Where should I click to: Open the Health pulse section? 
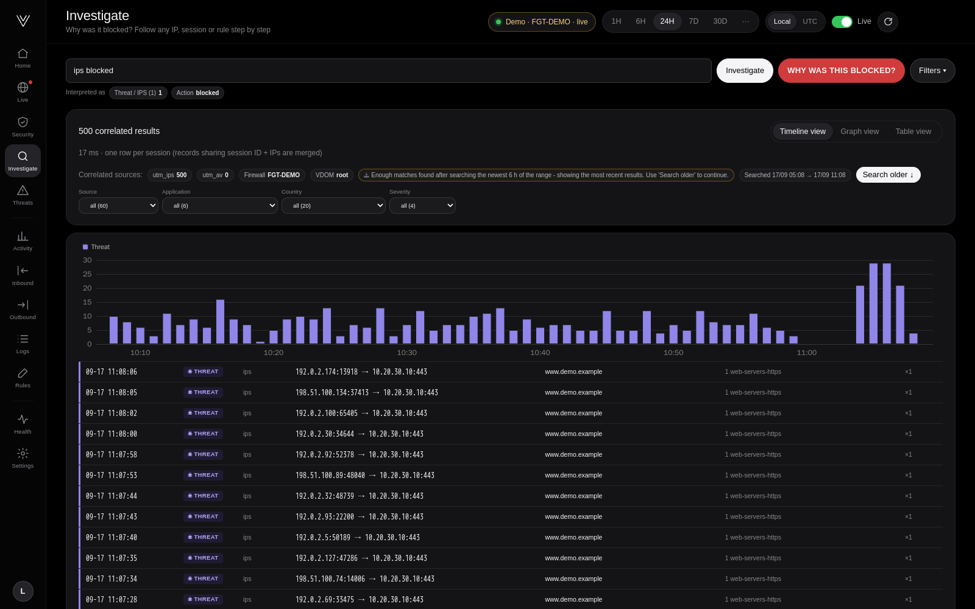click(23, 424)
